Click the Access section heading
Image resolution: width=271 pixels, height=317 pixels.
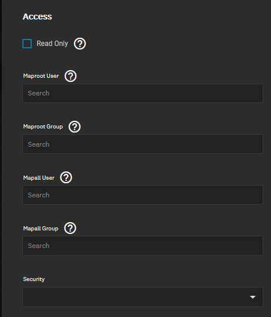point(37,16)
